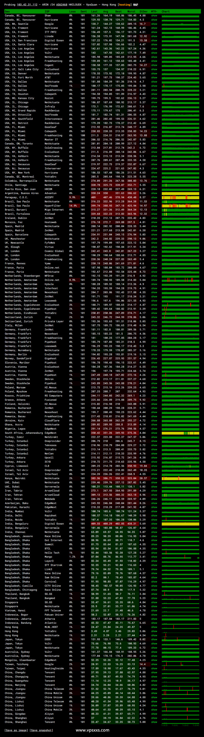Image resolution: width=204 pixels, height=737 pixels.
Task: Click the 14.9% loss value
Action: pos(73,206)
